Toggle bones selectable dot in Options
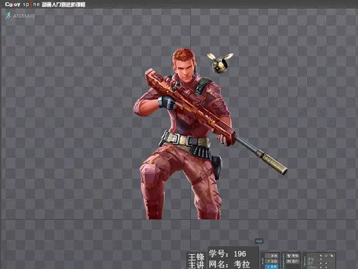Screen dimensions: 358x269 pos(321,259)
